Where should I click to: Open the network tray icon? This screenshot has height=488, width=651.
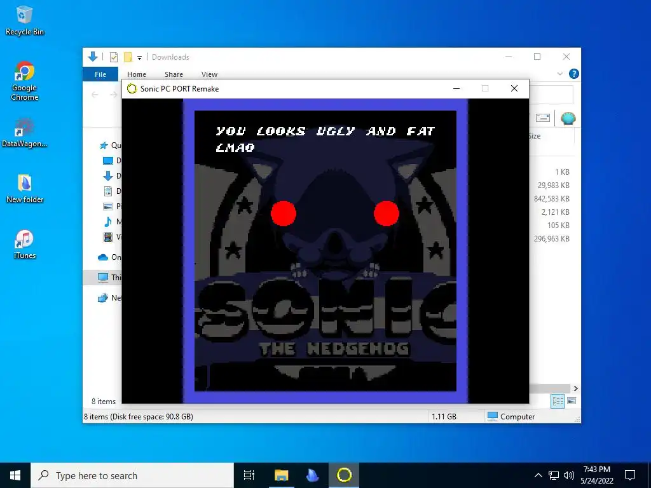click(554, 475)
